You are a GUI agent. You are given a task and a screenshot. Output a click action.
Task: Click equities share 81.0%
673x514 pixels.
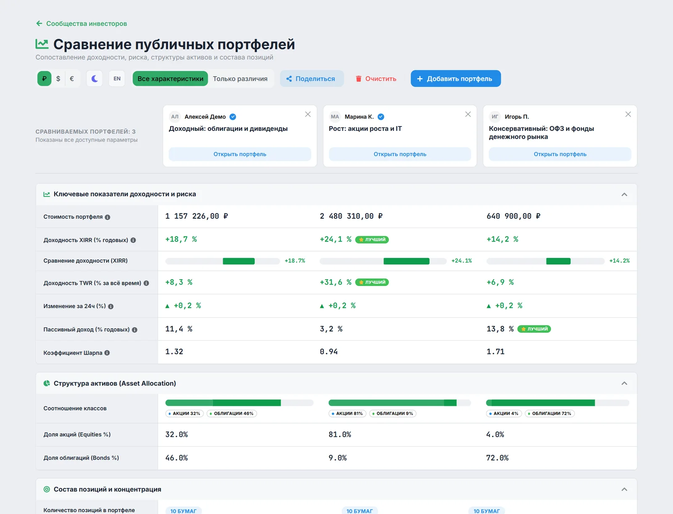point(340,435)
